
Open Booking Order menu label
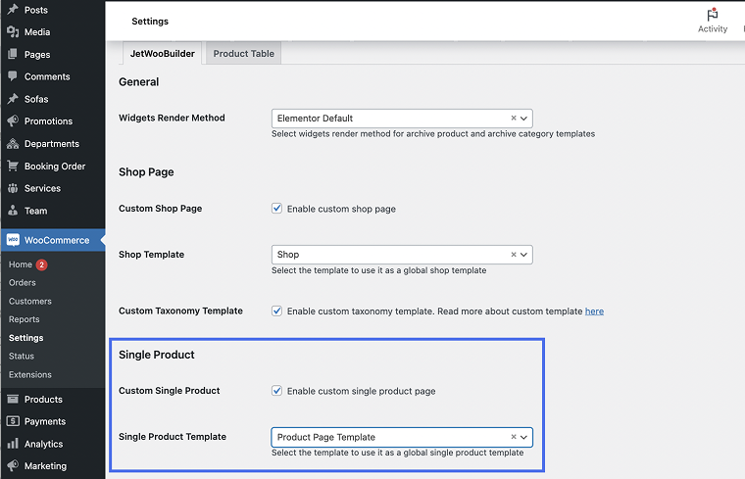(55, 167)
